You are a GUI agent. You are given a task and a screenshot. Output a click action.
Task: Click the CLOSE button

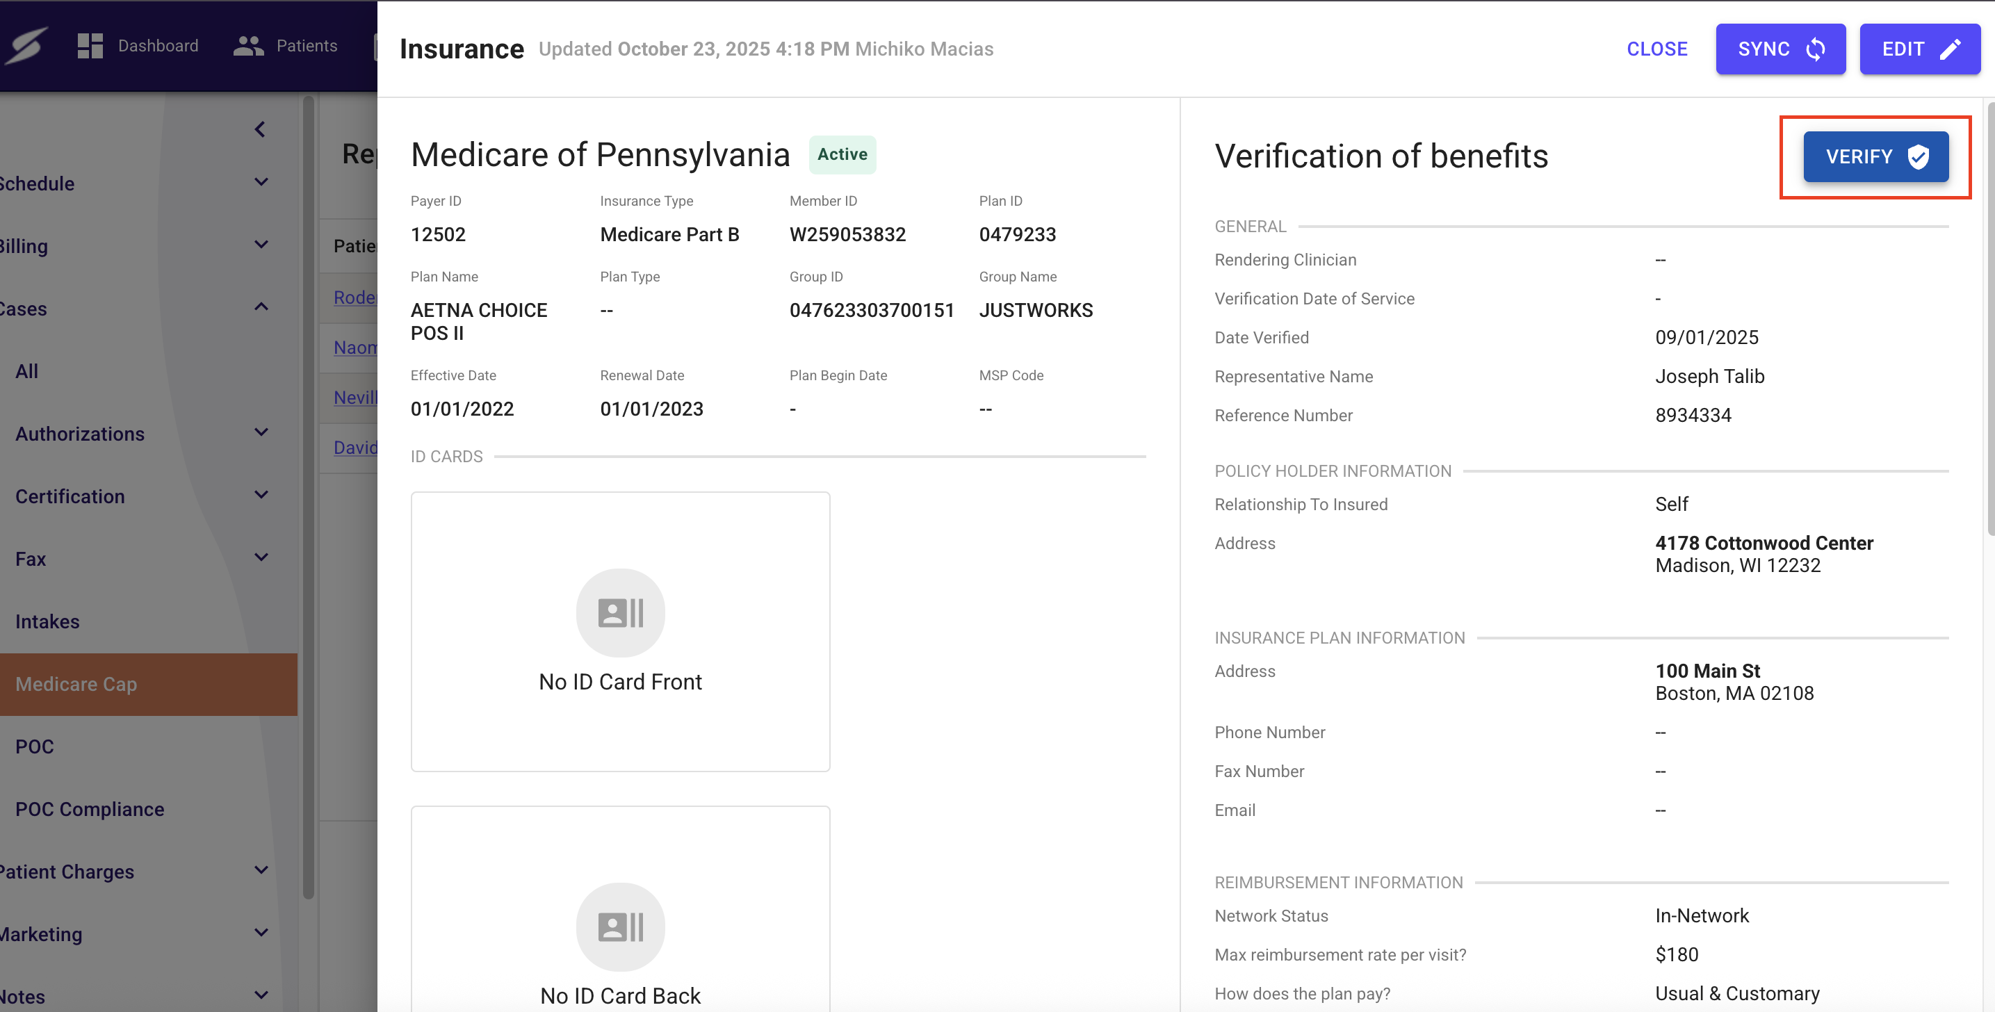pos(1656,49)
